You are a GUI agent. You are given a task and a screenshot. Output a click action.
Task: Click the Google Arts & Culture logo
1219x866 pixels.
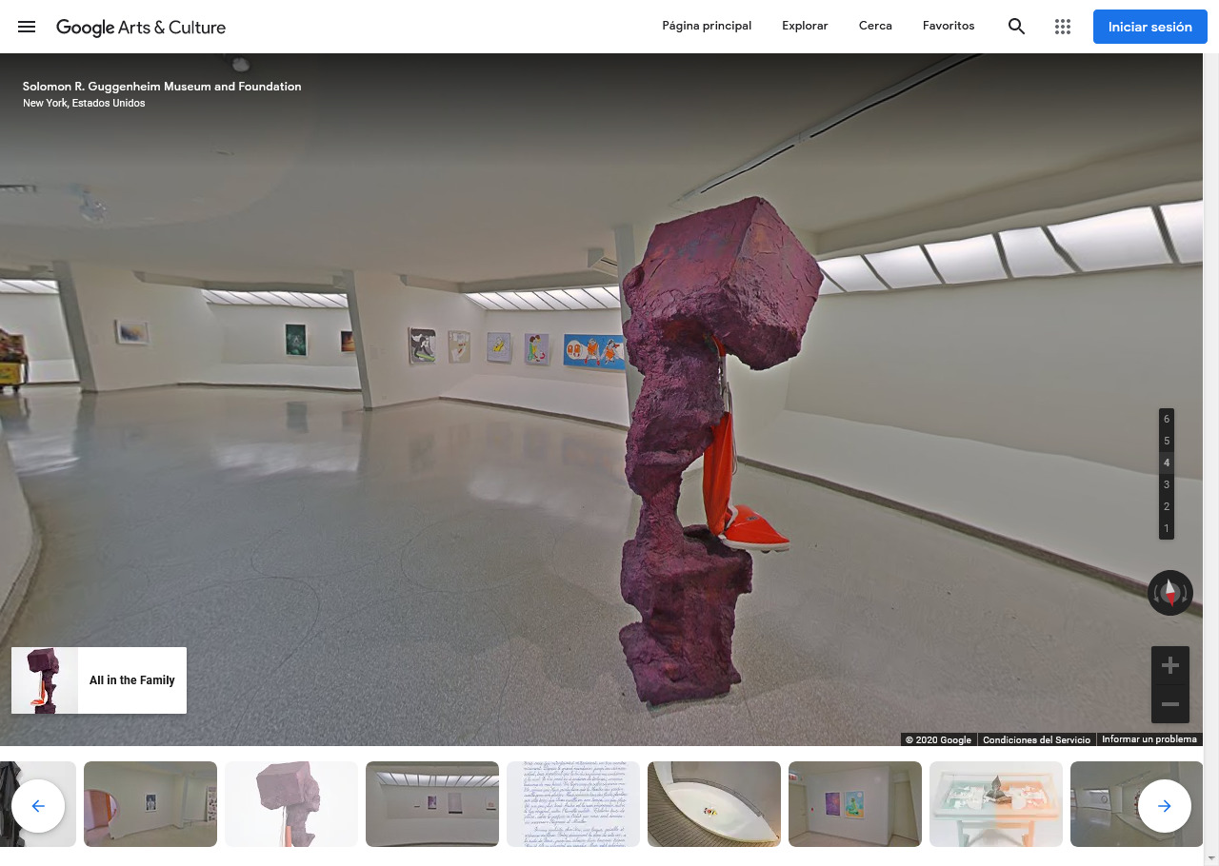pyautogui.click(x=141, y=28)
